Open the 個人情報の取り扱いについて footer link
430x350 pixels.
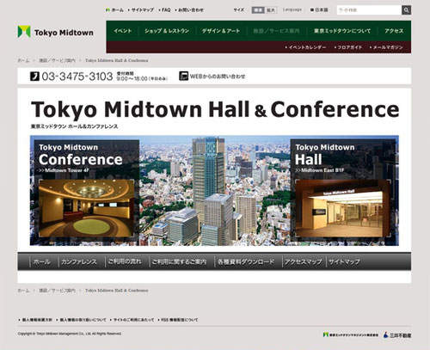click(82, 320)
